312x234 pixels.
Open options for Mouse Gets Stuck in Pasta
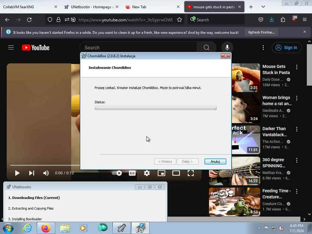[297, 67]
